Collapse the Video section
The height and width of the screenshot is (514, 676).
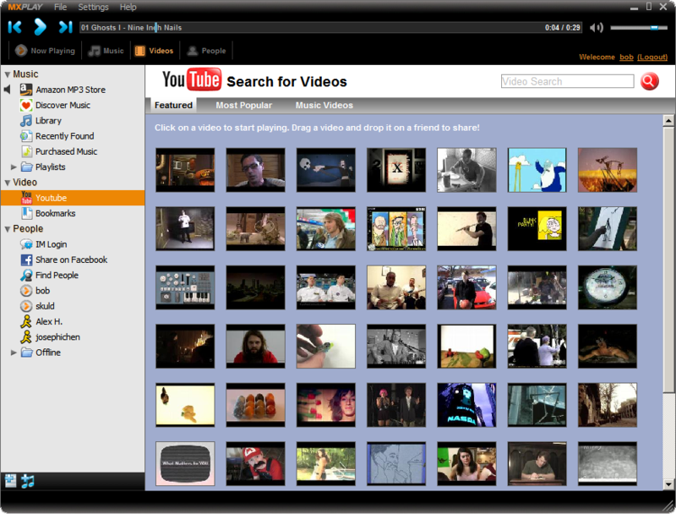point(8,183)
